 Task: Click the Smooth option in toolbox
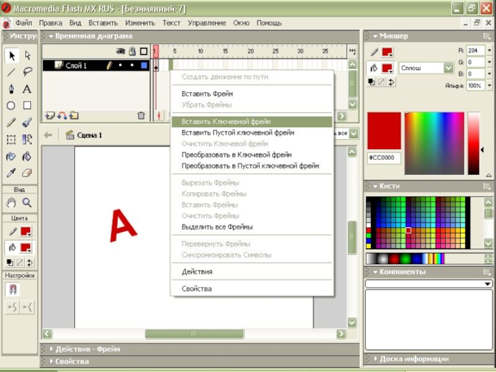12,307
